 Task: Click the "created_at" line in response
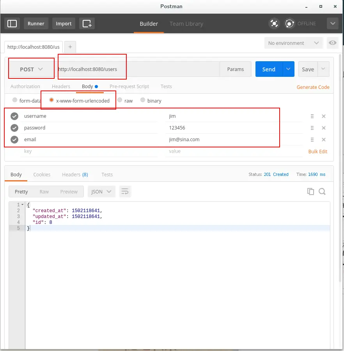click(67, 211)
